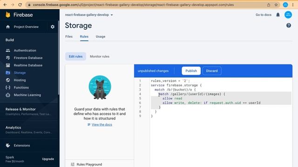
Task: Click the Authentication people icon
Action: pyautogui.click(x=8, y=51)
